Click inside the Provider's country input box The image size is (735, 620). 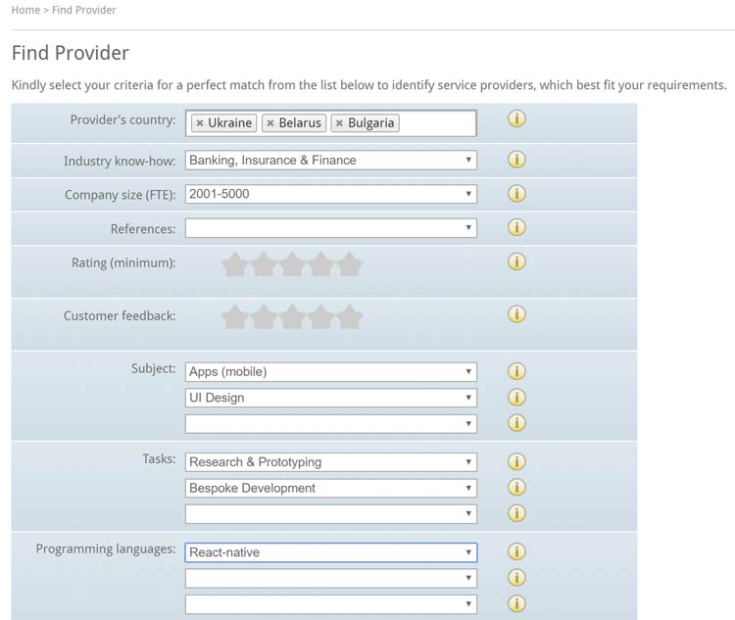(436, 123)
